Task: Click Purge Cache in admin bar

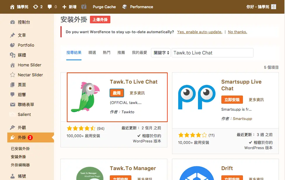Action: pyautogui.click(x=104, y=7)
